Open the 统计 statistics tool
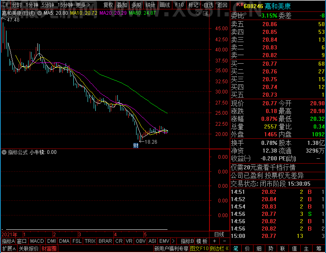The width and height of the screenshot is (326, 253). click(150, 5)
